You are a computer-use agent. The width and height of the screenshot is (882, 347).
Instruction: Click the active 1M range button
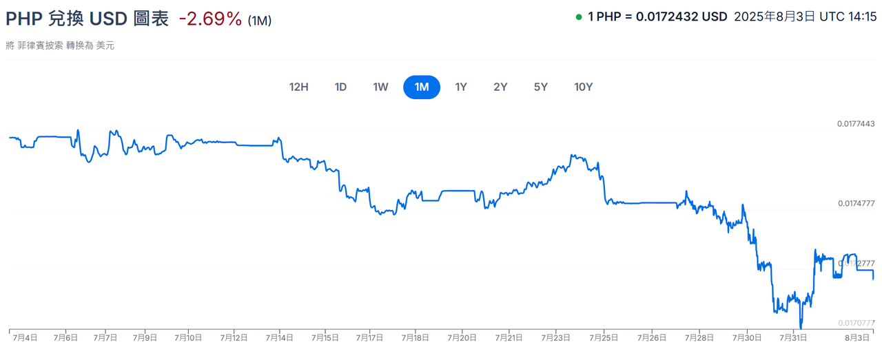422,87
